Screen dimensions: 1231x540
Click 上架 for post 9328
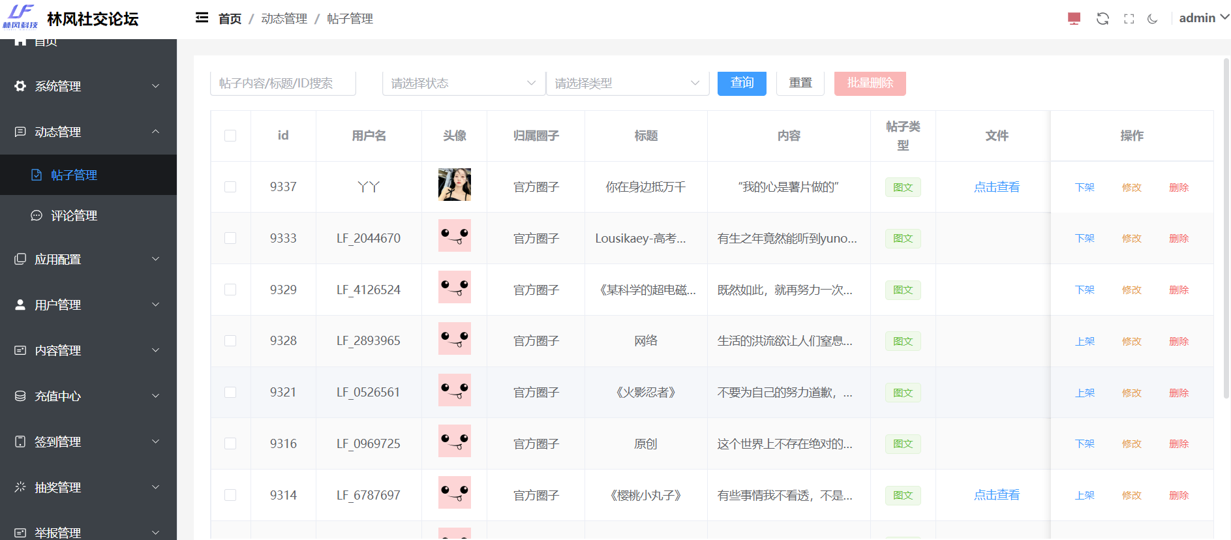[1085, 341]
